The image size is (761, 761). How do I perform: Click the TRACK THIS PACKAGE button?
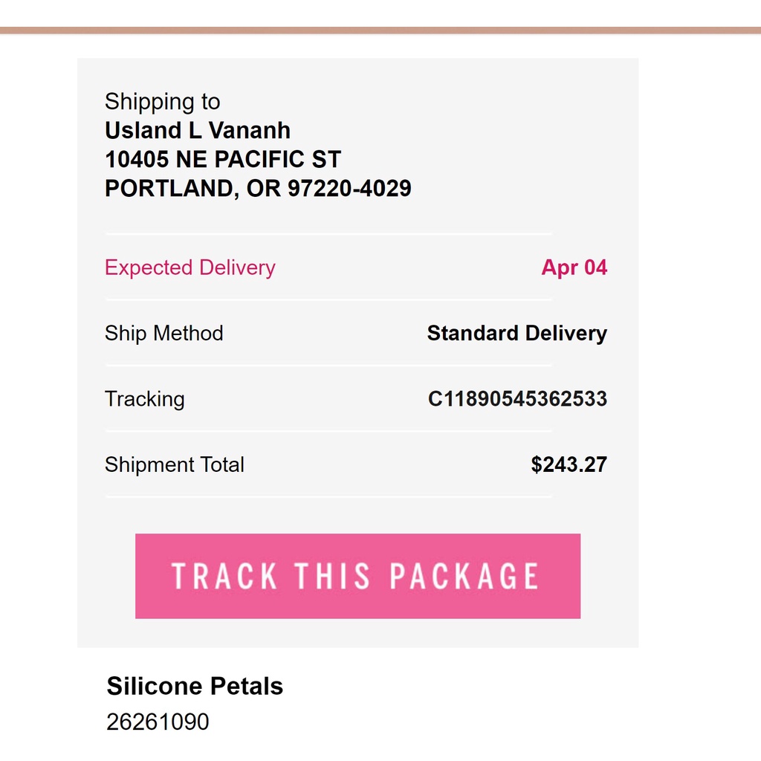tap(357, 576)
